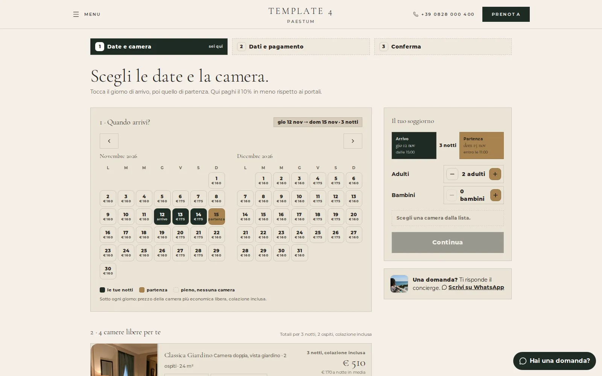Increase adults with plus button

(495, 174)
